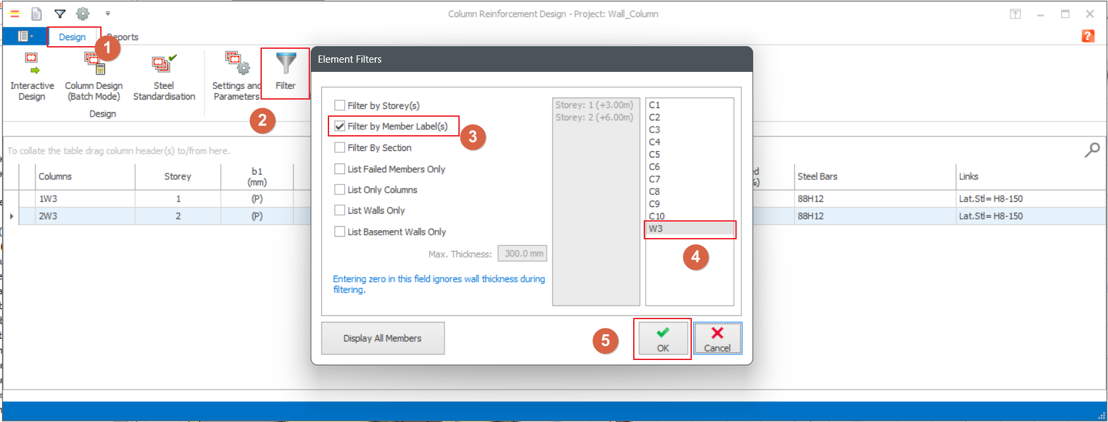This screenshot has width=1108, height=422.
Task: Tick List Failed Members Only
Action: 340,169
